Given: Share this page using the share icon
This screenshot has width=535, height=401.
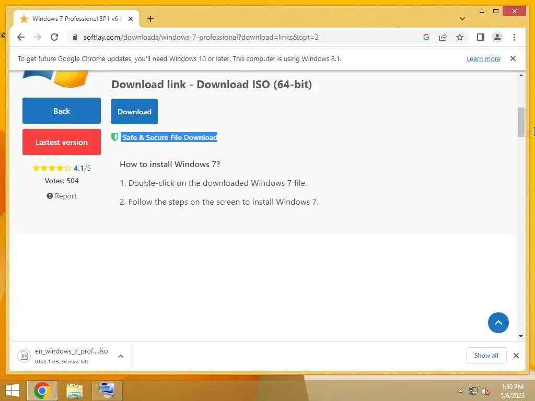Looking at the screenshot, I should tap(443, 37).
